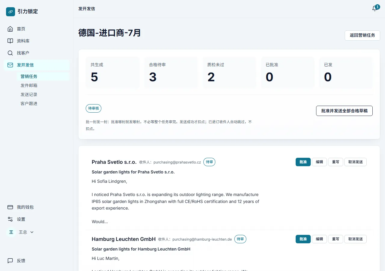Click recipient purchasing@prahasvetlo.cz
This screenshot has width=385, height=271.
tap(177, 162)
